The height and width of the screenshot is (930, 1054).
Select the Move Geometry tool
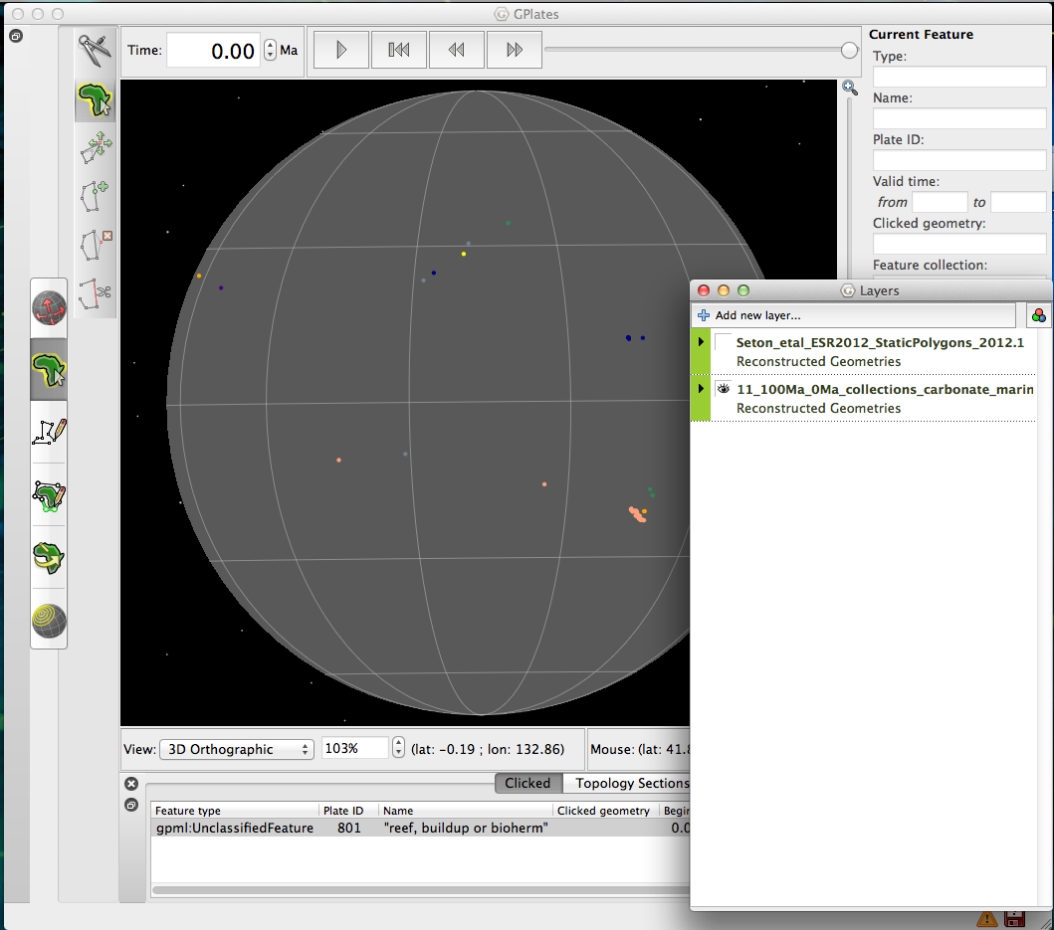[x=95, y=146]
